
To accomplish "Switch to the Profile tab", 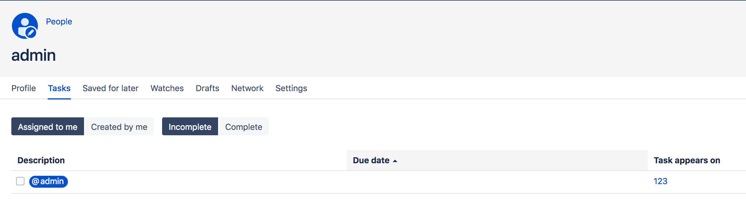I will click(x=23, y=88).
